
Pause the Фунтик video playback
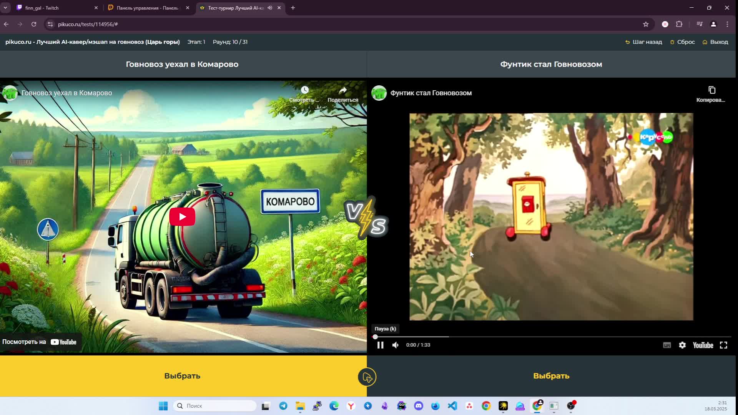[x=380, y=345]
